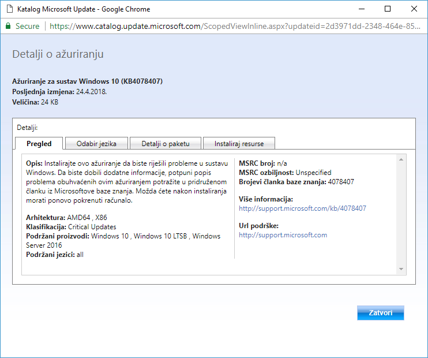Screen dimensions: 428x358
Task: Click the classification value 'Critical Updates'
Action: point(92,227)
